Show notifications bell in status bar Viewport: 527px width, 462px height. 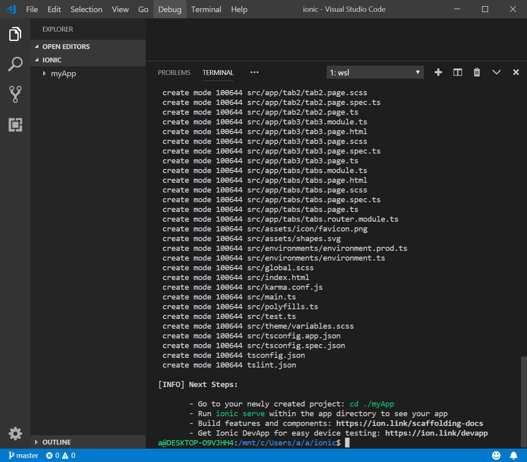tap(514, 456)
